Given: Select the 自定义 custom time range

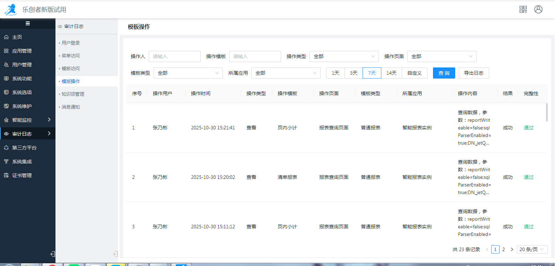Looking at the screenshot, I should click(x=414, y=73).
